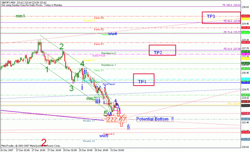Image resolution: width=250 pixels, height=152 pixels.
Task: Click the Weekly S1 label
Action: click(89, 121)
